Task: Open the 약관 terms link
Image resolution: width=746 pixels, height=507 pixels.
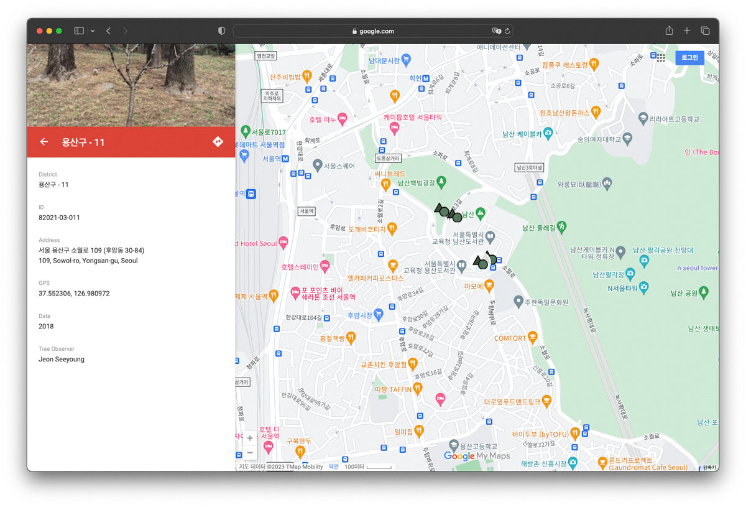Action: coord(334,467)
